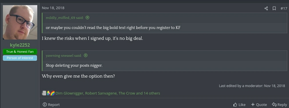Open Robert Sanvagene's profile in reactions list
The image size is (289, 108).
tap(101, 93)
